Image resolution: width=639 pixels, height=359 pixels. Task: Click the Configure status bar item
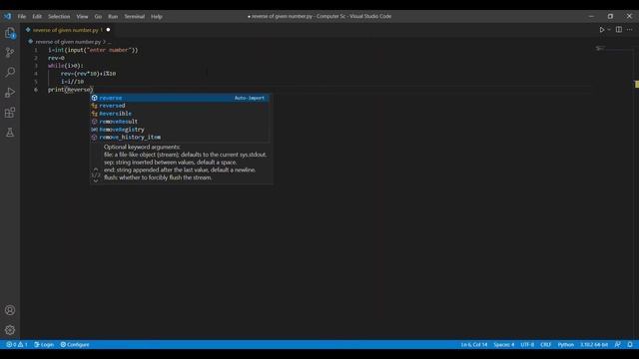point(75,345)
